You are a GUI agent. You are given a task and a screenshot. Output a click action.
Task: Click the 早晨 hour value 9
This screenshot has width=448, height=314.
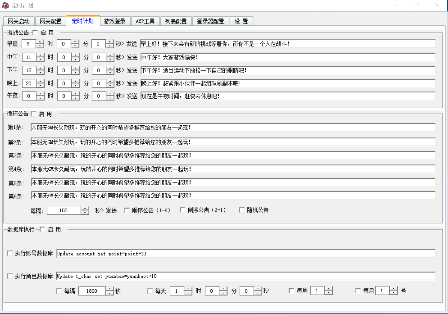29,44
